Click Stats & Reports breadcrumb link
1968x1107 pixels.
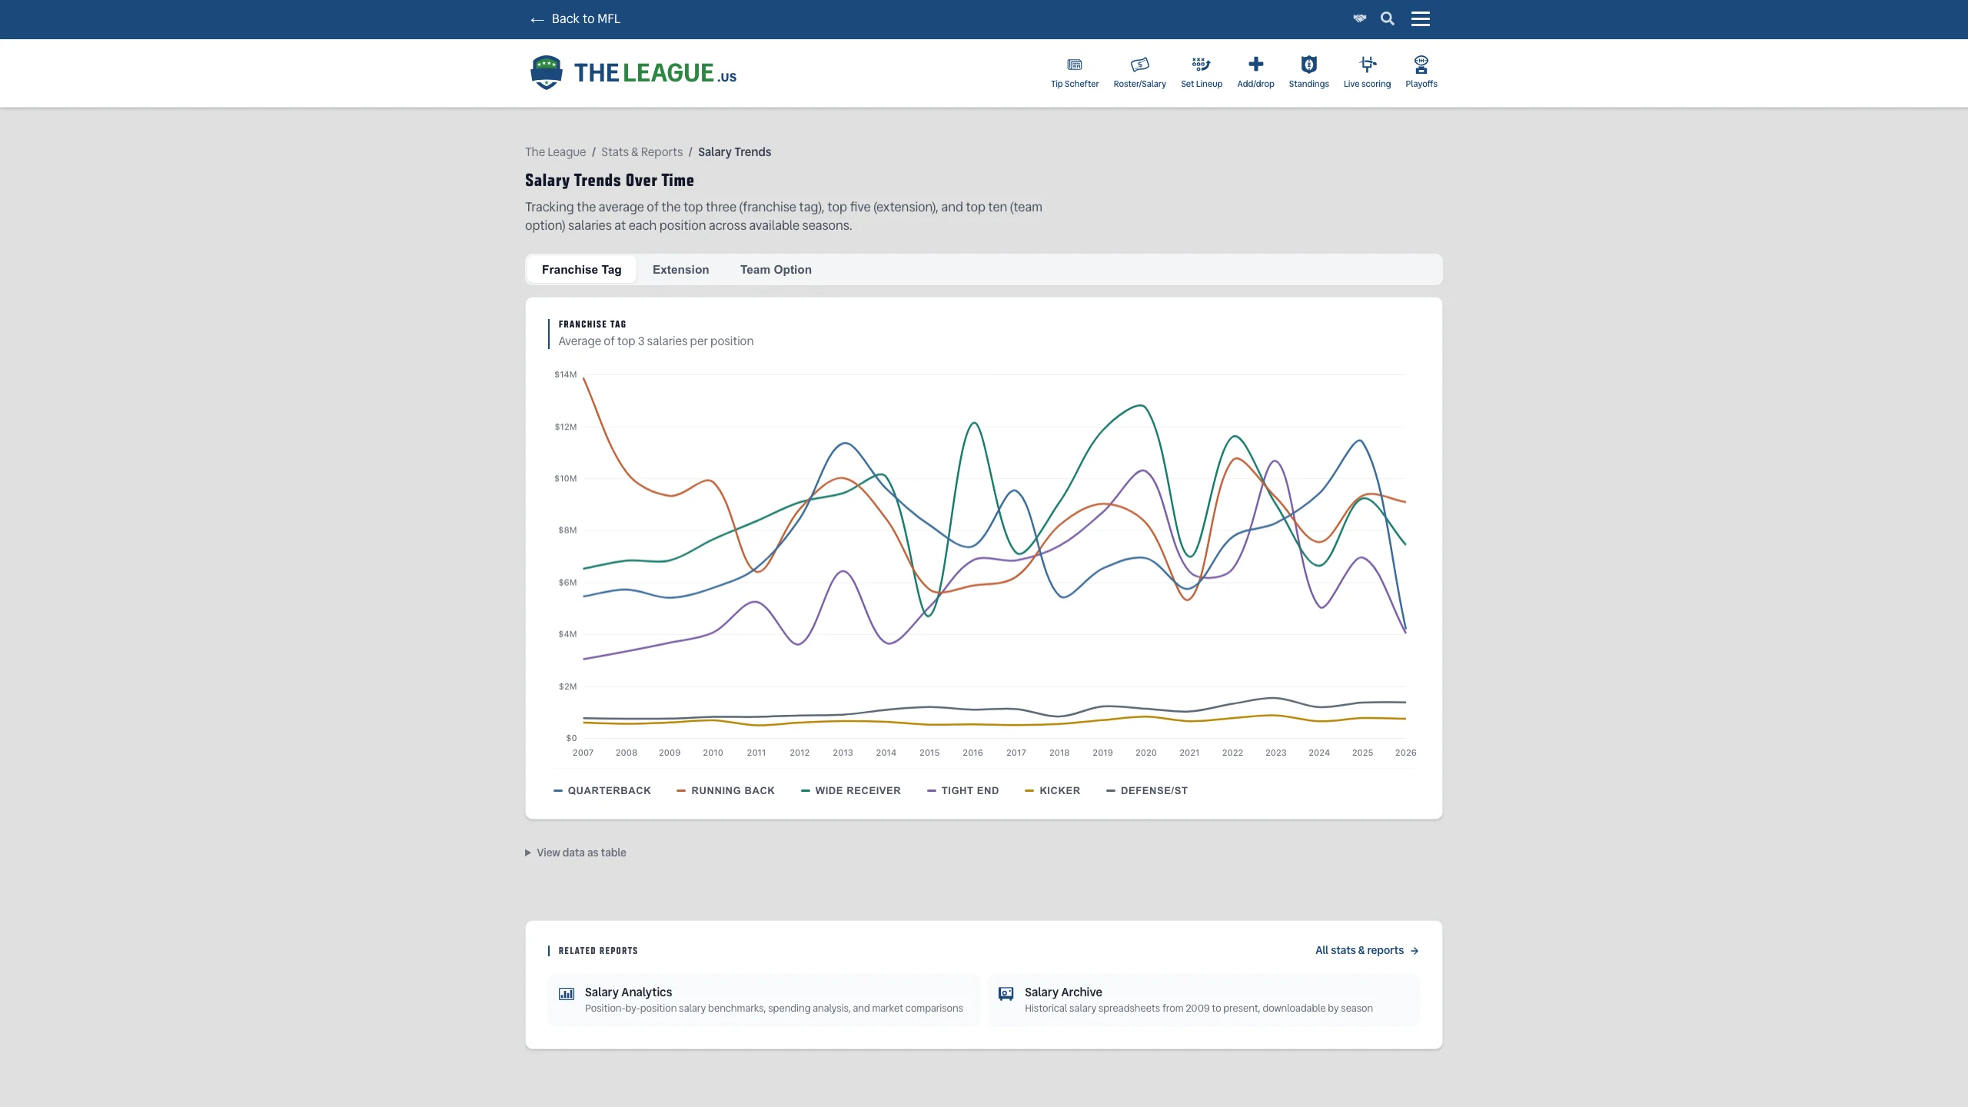coord(641,152)
